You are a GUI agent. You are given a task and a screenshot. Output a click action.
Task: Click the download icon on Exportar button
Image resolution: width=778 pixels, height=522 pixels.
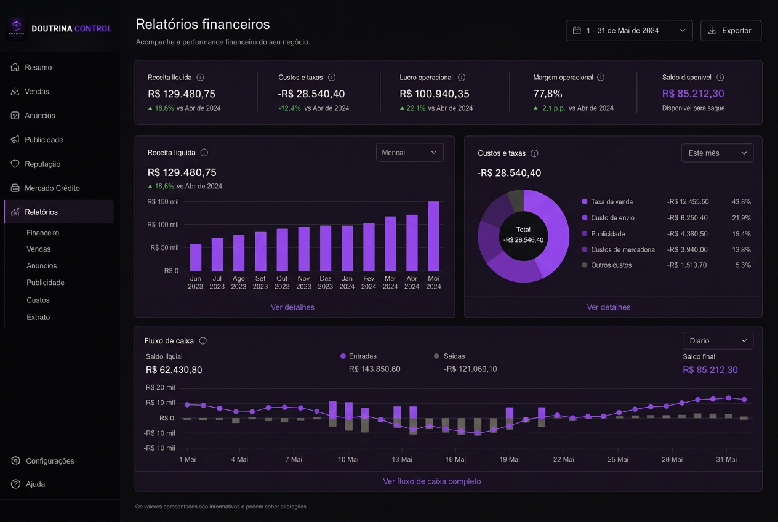click(x=712, y=30)
